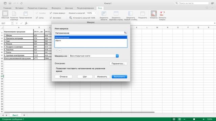Open the zoom 100% dropdown
Screen dimensions: 216x121
pos(96,13)
